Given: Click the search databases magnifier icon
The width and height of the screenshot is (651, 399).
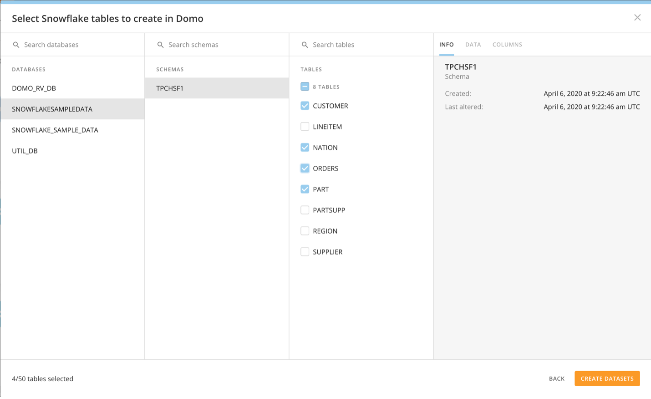Looking at the screenshot, I should pos(16,44).
